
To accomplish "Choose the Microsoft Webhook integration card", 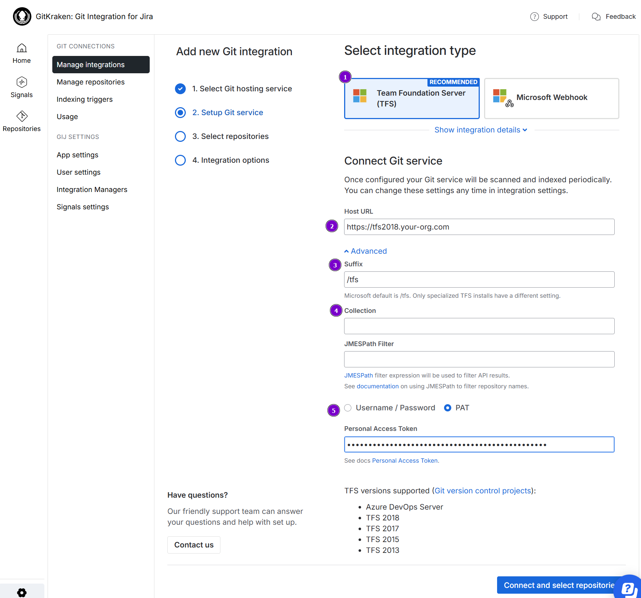I will (x=551, y=99).
